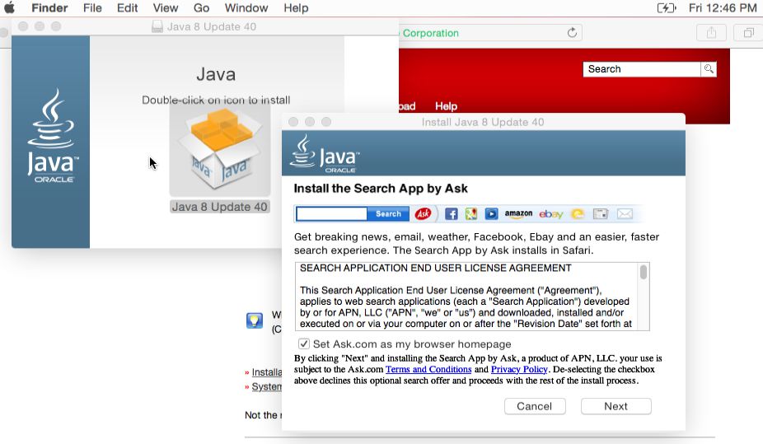The image size is (763, 444).
Task: Click the ebay logo in Ask toolbar
Action: coord(551,214)
